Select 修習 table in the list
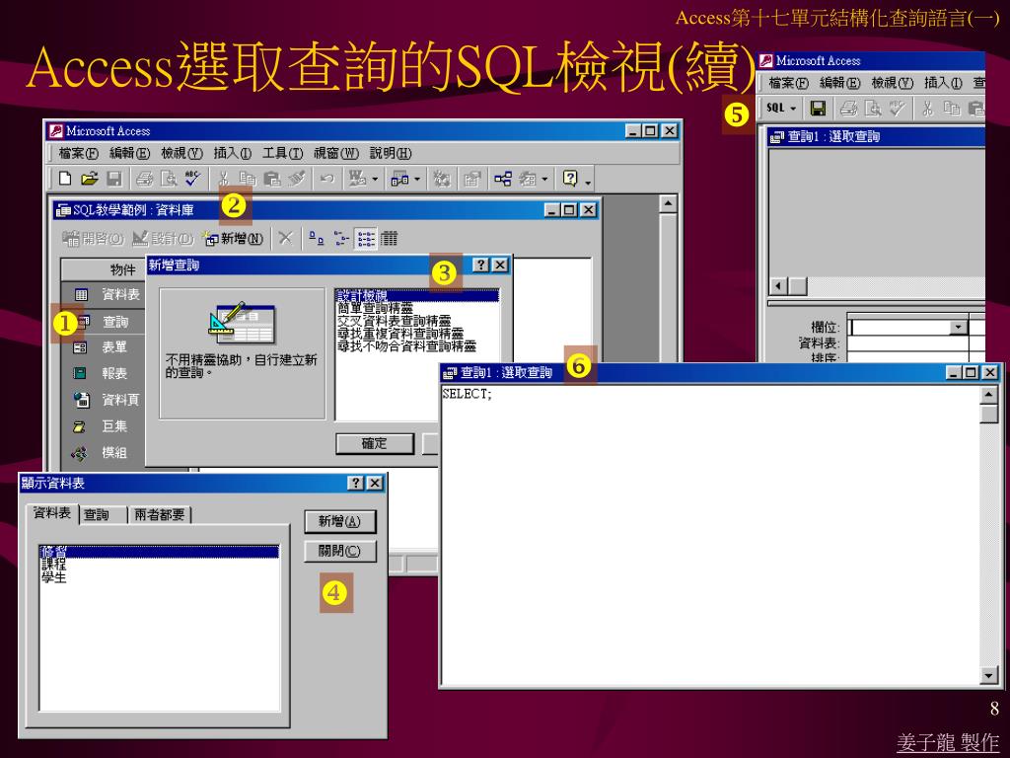This screenshot has width=1010, height=758. (x=159, y=552)
